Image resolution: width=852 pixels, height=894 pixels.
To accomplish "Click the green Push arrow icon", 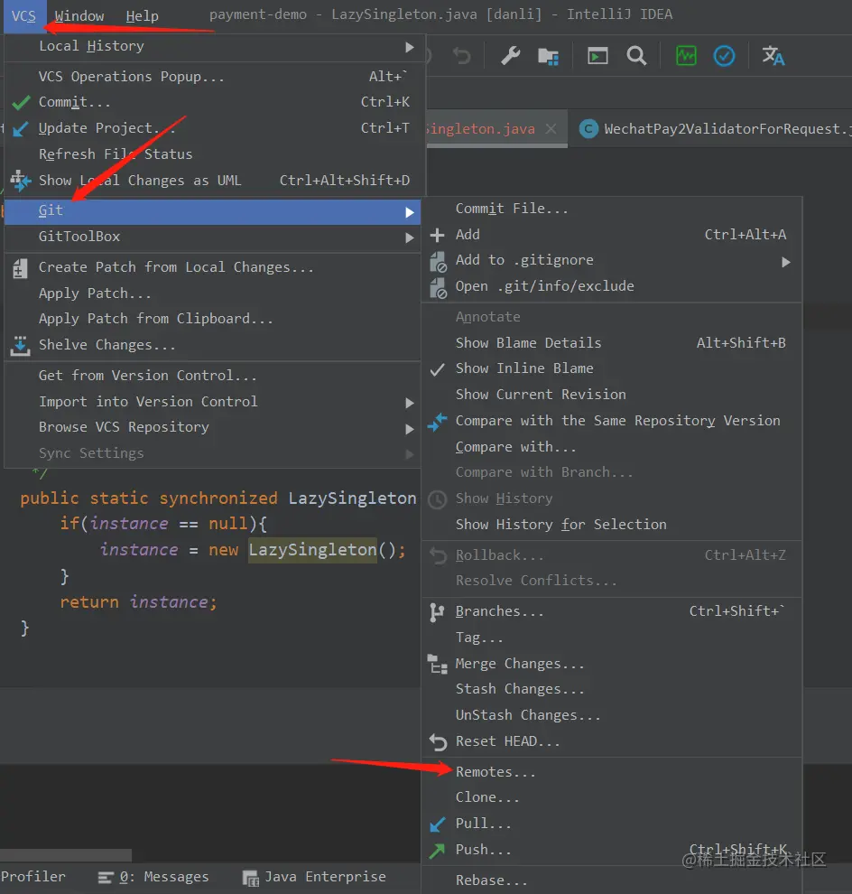I will click(437, 851).
